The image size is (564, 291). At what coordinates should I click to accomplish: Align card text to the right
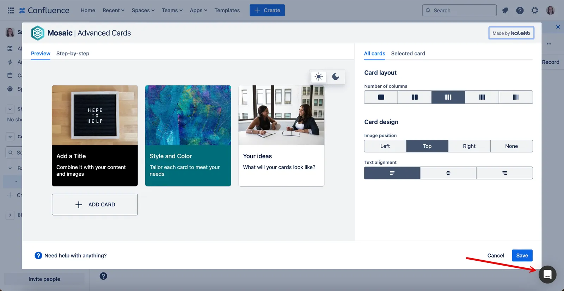tap(504, 173)
